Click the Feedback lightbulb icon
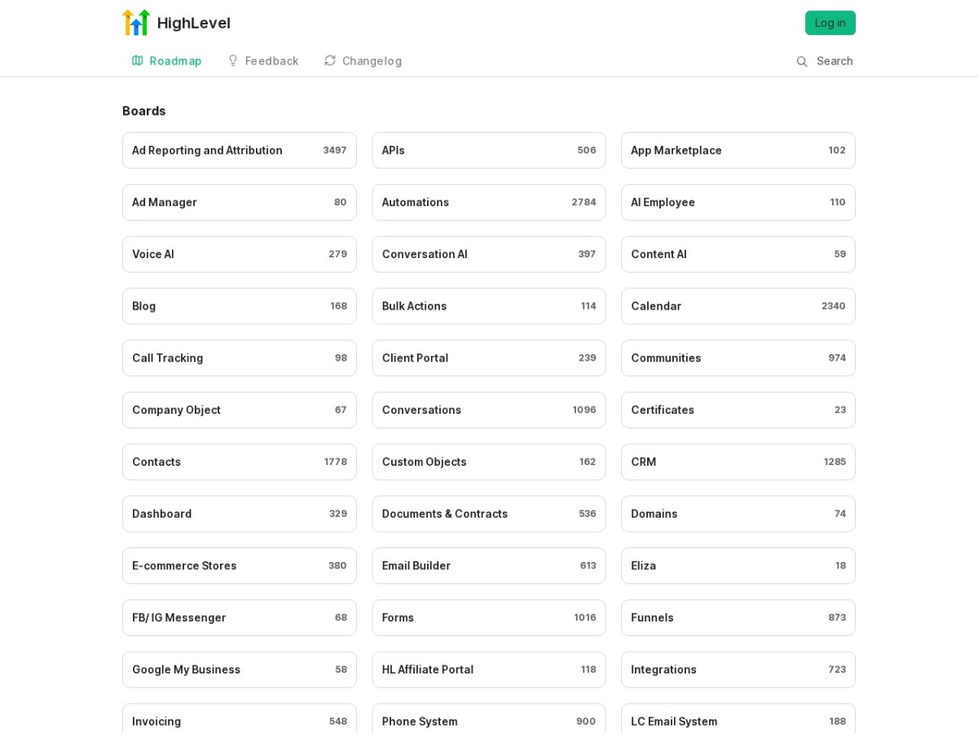 [233, 61]
